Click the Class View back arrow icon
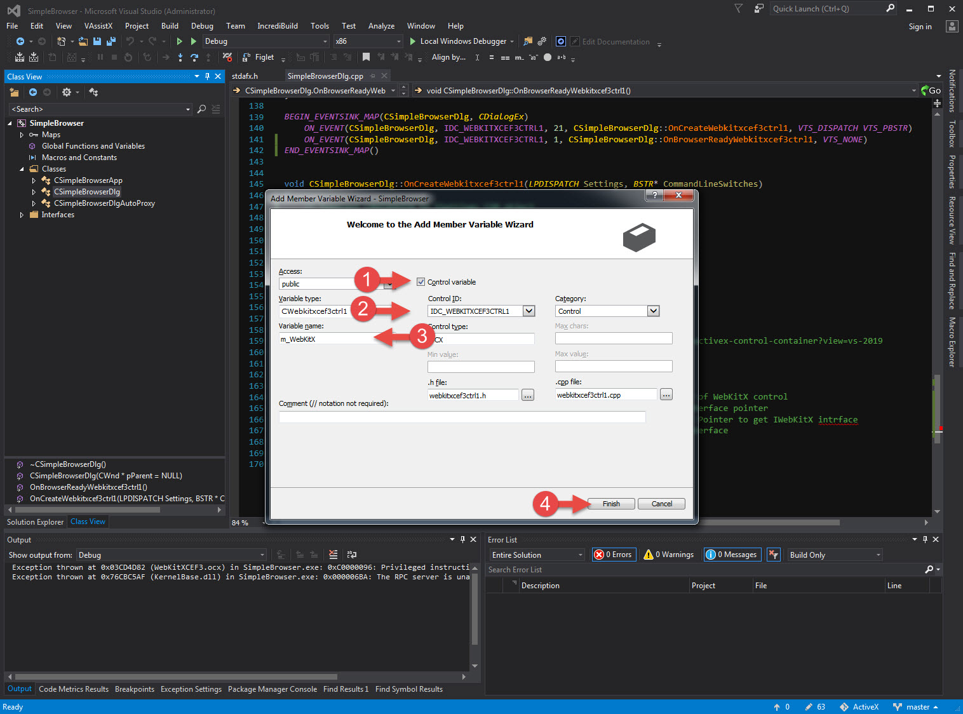The width and height of the screenshot is (963, 714). (33, 92)
